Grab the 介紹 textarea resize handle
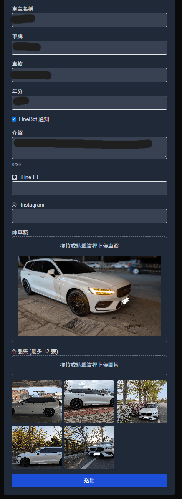The width and height of the screenshot is (182, 499). tap(165, 157)
